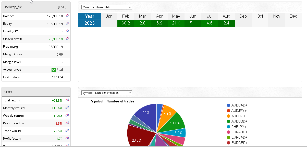Viewport: 307px width, 147px height.
Task: Click chart icon beside Floating P/L
Action: (x=67, y=31)
